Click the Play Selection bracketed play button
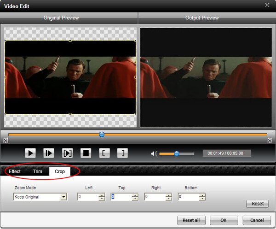276x229 pixels. (x=68, y=153)
